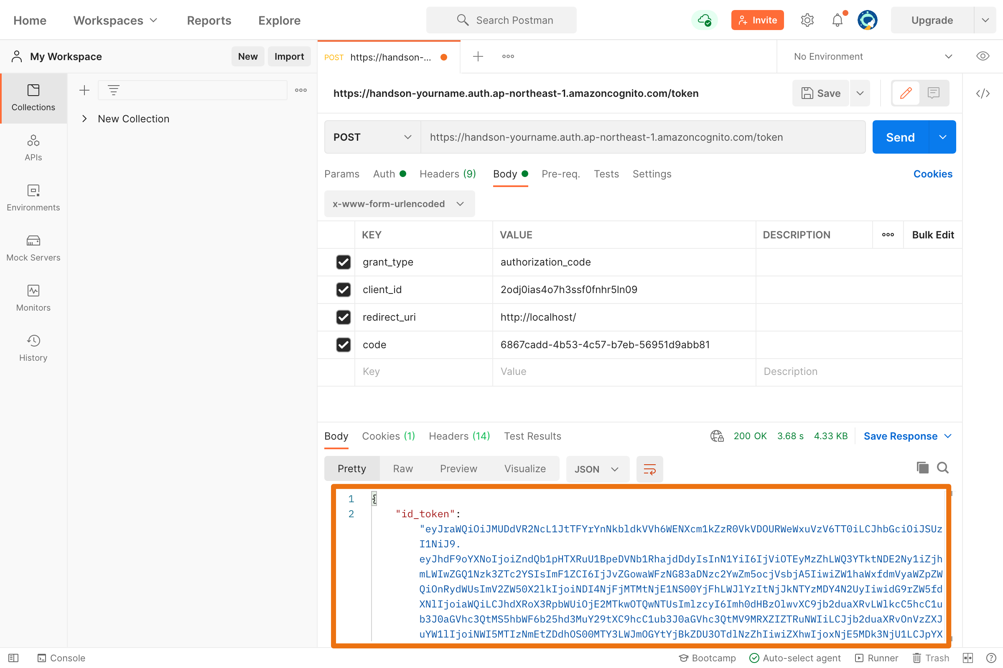The image size is (1003, 668).
Task: Open the help icon in status bar
Action: [x=991, y=658]
